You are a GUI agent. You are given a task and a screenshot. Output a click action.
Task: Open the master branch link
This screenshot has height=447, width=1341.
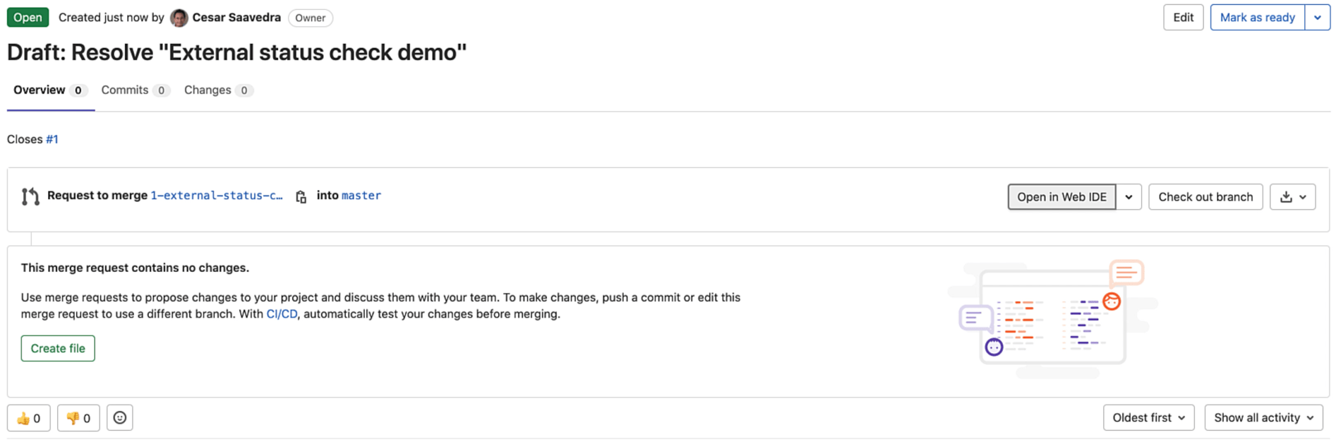click(361, 196)
